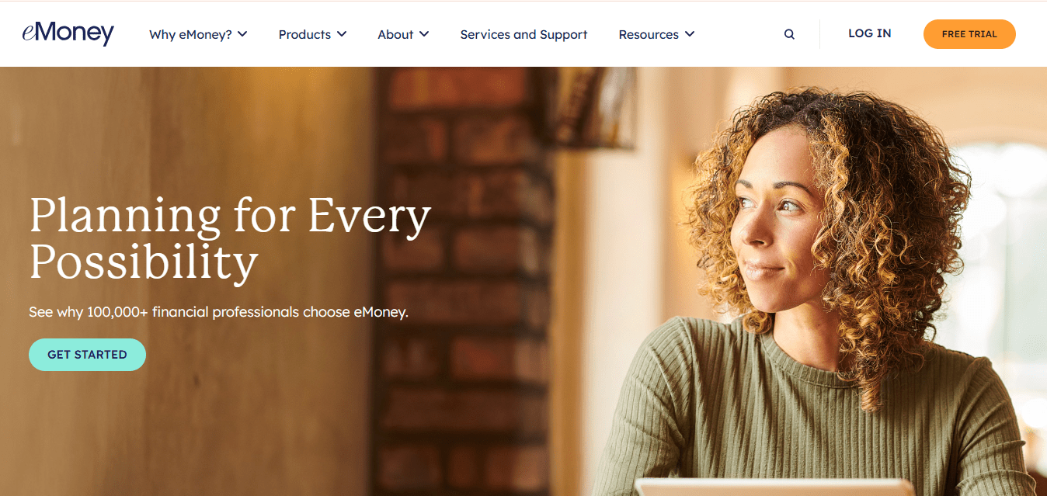Viewport: 1047px width, 496px height.
Task: Click the laptop at bottom of hero image
Action: pos(774,487)
